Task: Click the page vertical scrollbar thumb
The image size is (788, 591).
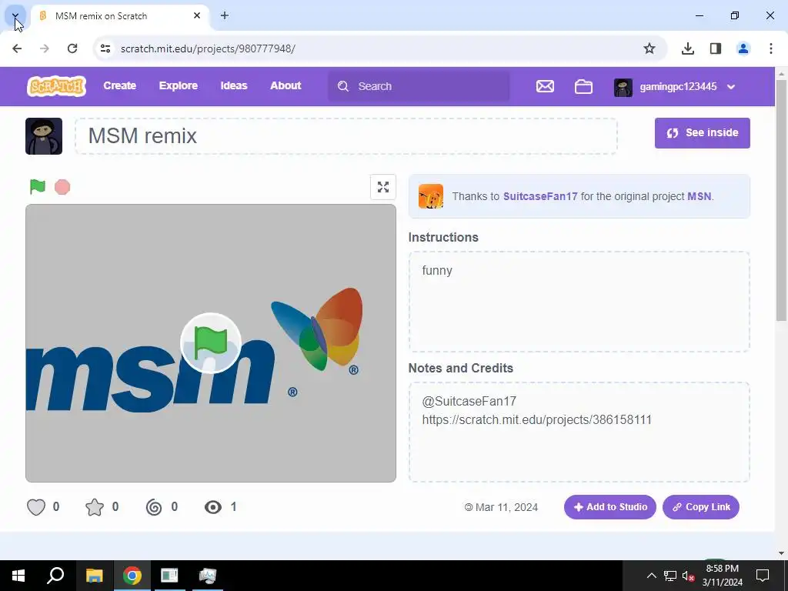Action: coord(781,199)
